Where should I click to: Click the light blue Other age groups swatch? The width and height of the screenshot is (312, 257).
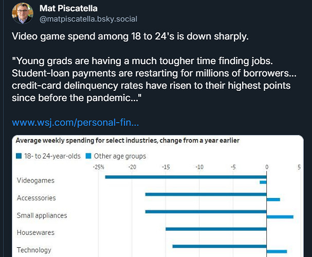(88, 156)
